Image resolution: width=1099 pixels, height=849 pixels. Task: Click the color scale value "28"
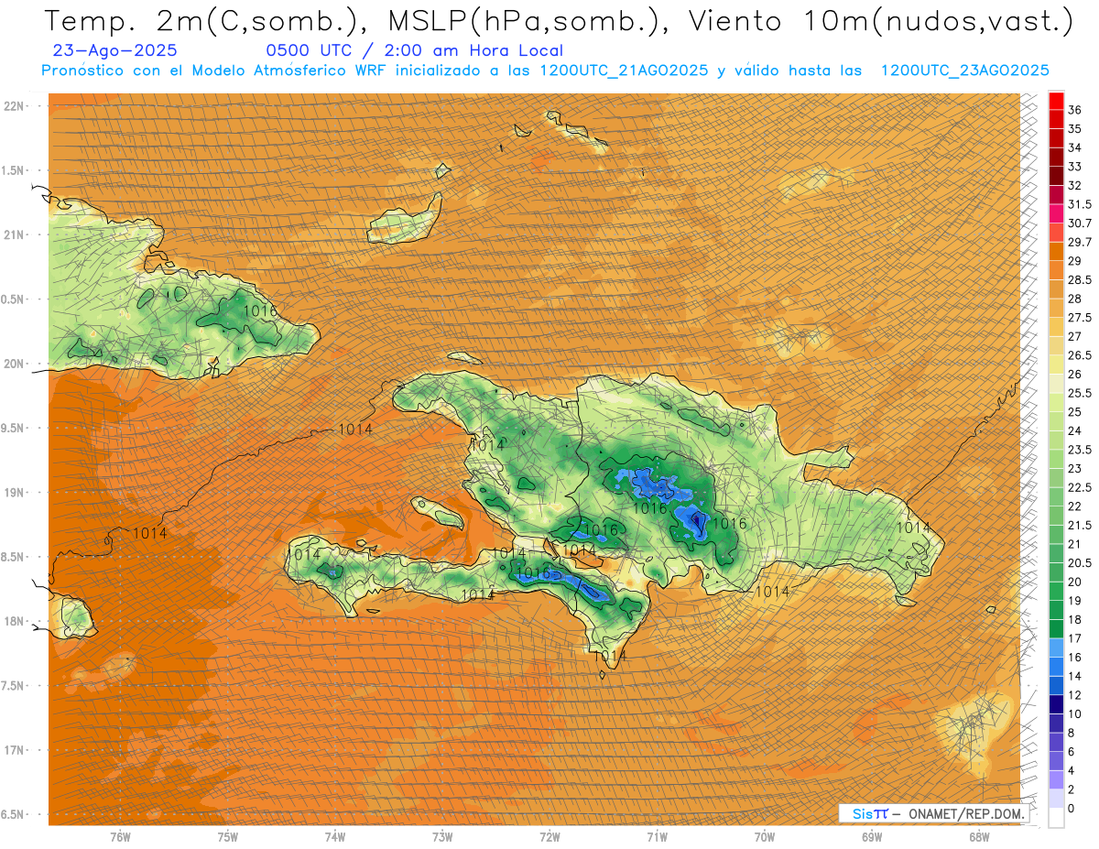1074,299
